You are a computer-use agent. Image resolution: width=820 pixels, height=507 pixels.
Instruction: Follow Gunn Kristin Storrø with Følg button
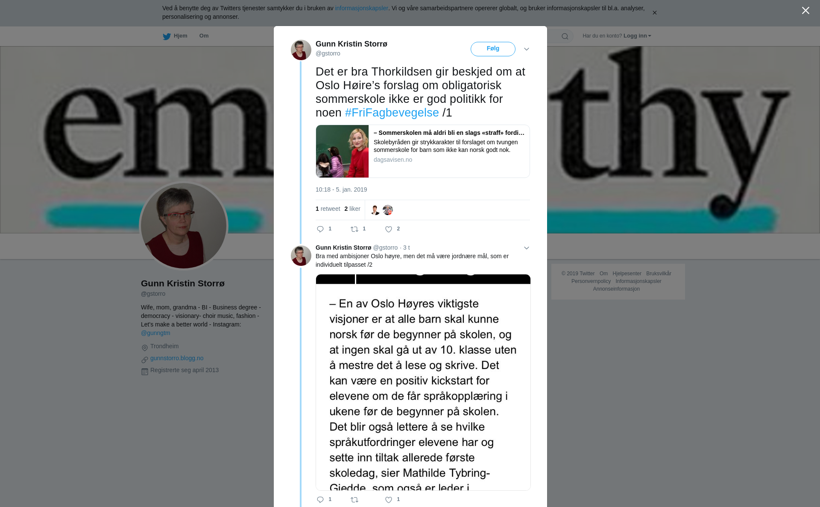tap(493, 49)
